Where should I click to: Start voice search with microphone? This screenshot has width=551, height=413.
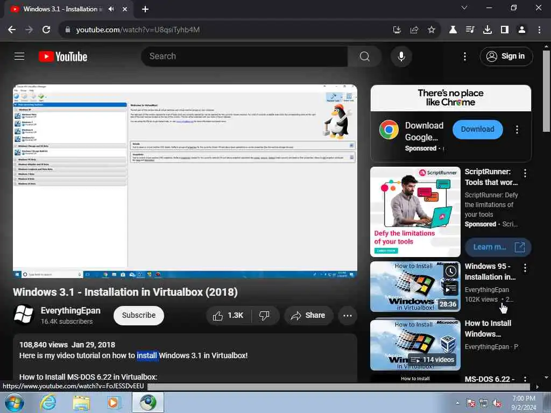point(401,56)
